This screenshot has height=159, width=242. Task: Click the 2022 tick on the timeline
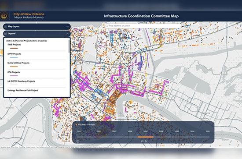point(114,131)
